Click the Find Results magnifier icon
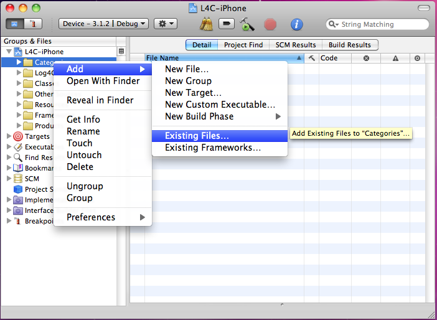437x320 pixels. click(x=18, y=158)
